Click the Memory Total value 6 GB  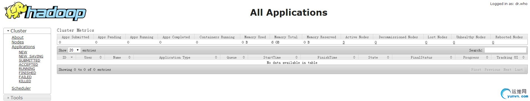click(x=275, y=42)
